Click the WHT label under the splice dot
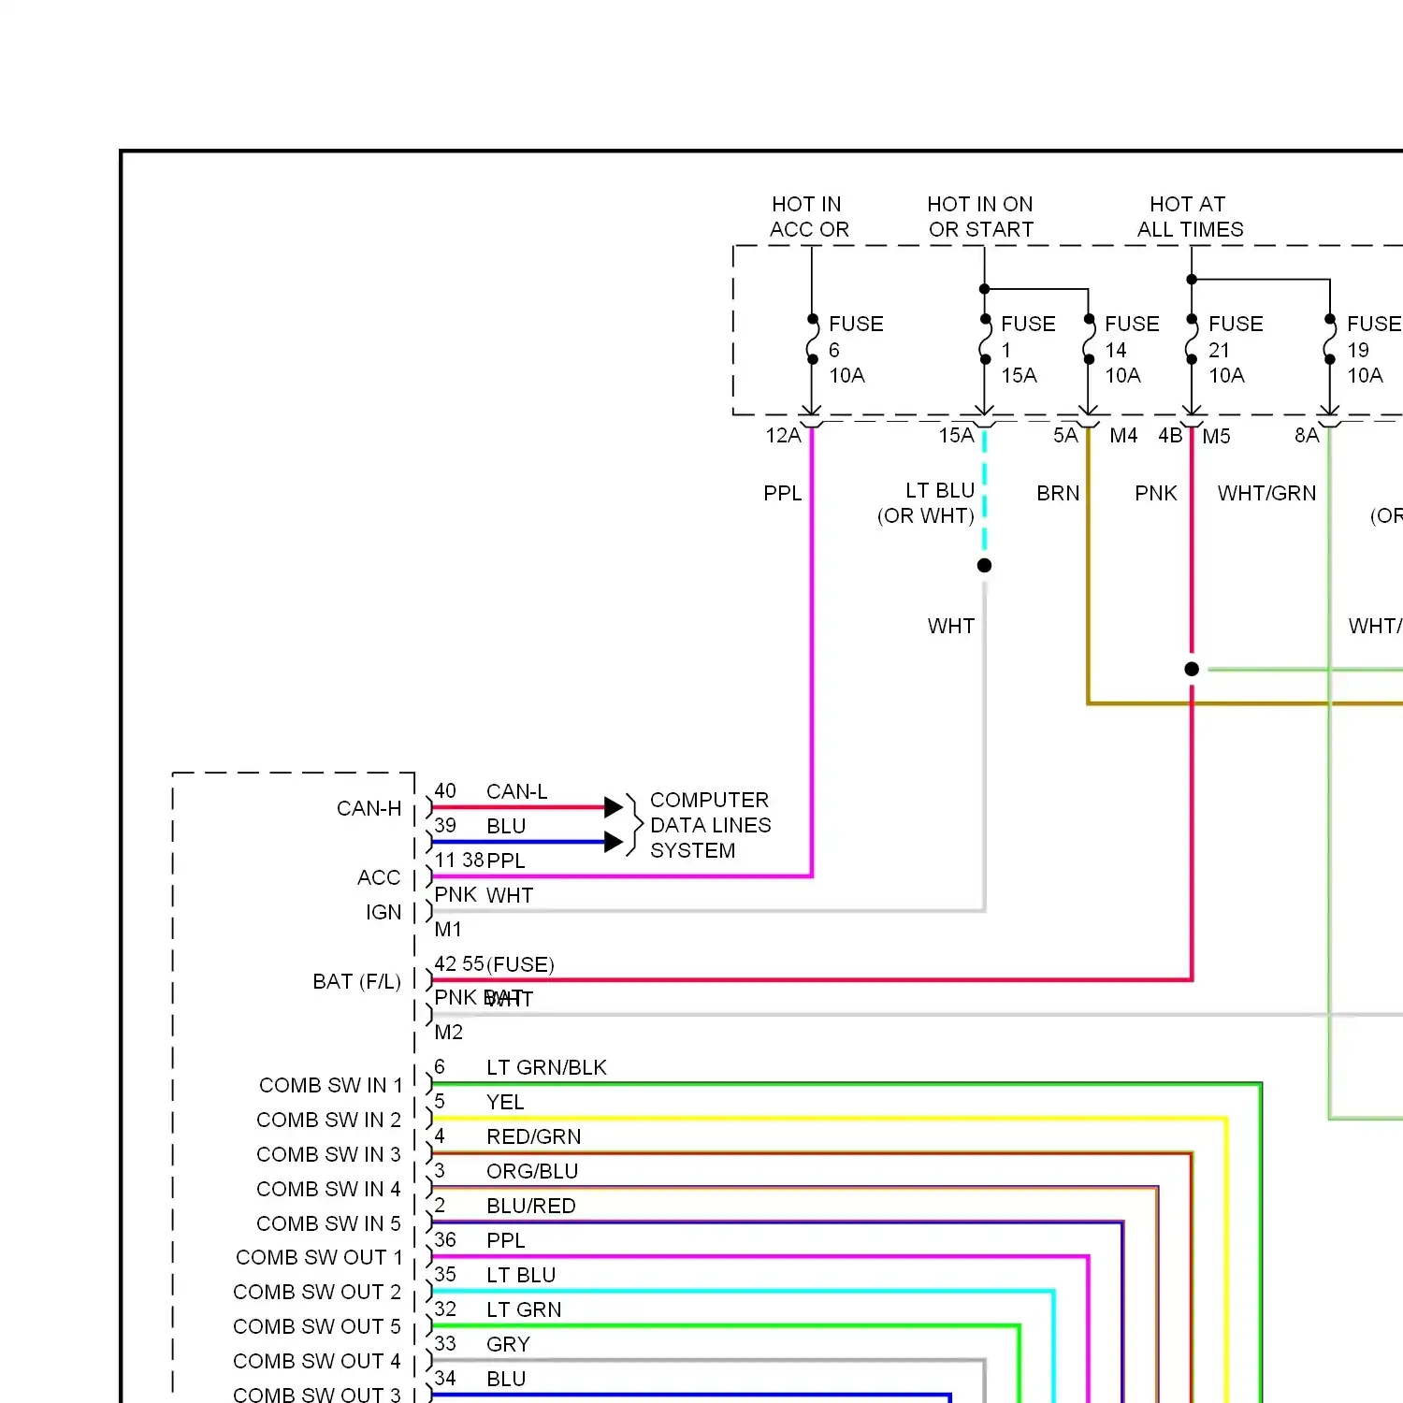 951,626
